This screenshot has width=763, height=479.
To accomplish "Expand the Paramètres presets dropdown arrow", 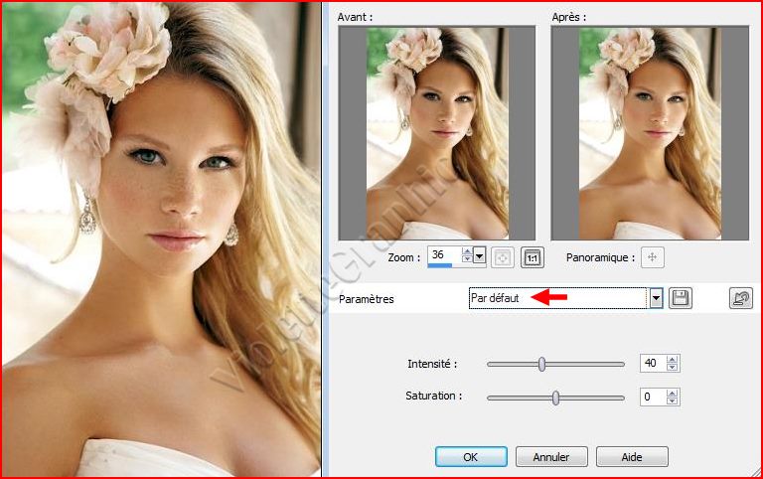I will 656,298.
